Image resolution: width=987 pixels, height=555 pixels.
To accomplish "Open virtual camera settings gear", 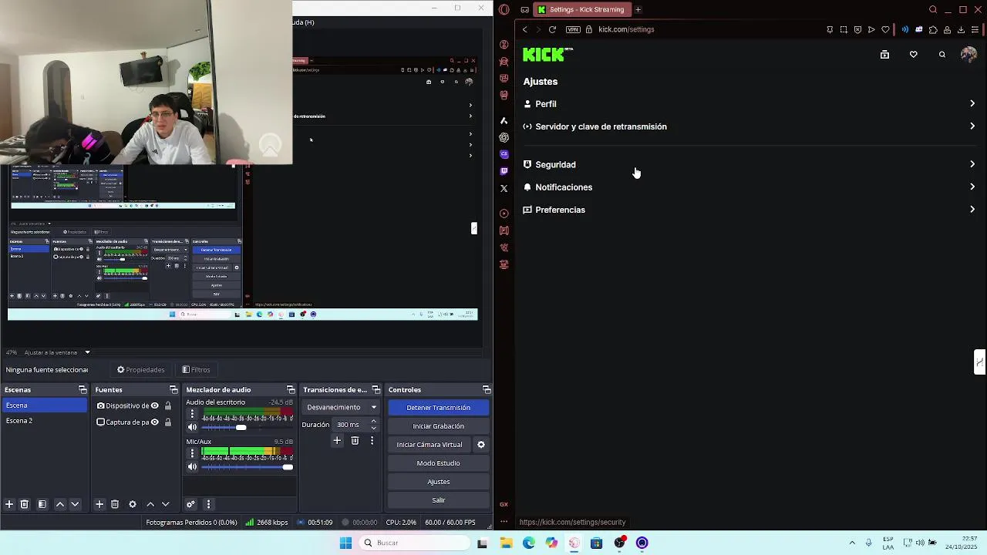I will tap(481, 445).
